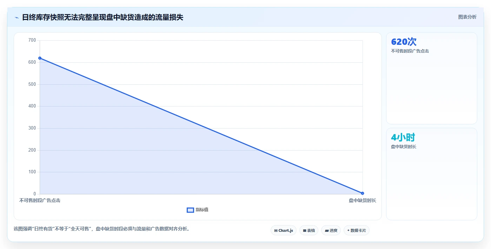This screenshot has width=491, height=249.
Task: Click the Chart.js tag chip
Action: pyautogui.click(x=284, y=230)
